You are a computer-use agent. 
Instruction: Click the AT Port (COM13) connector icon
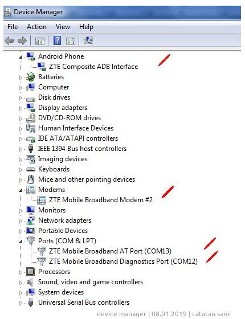42,251
